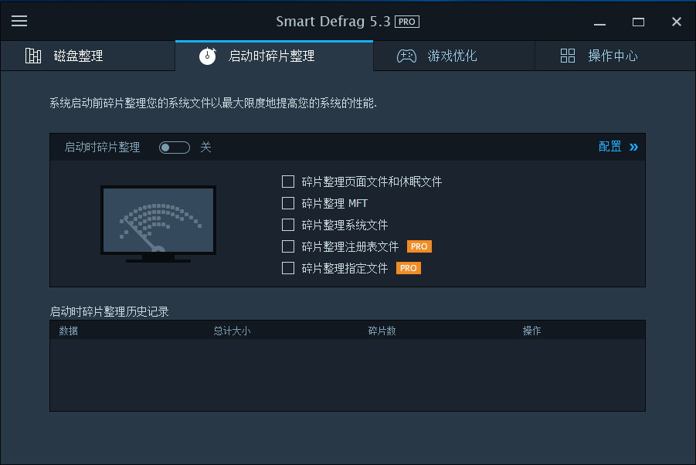
Task: Click the Smart Defrag 5.3 title
Action: coord(333,22)
